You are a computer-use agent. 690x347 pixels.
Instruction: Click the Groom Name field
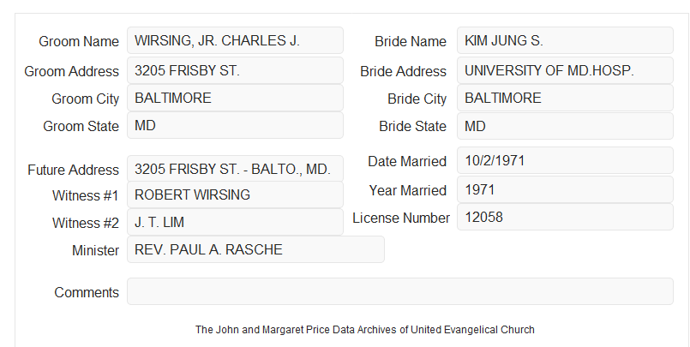tap(235, 40)
